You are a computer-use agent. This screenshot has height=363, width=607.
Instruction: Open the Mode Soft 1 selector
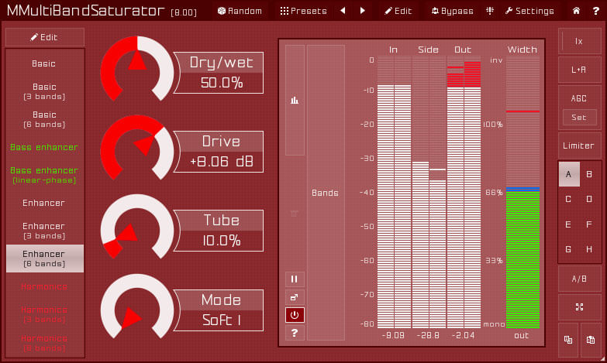pos(222,320)
